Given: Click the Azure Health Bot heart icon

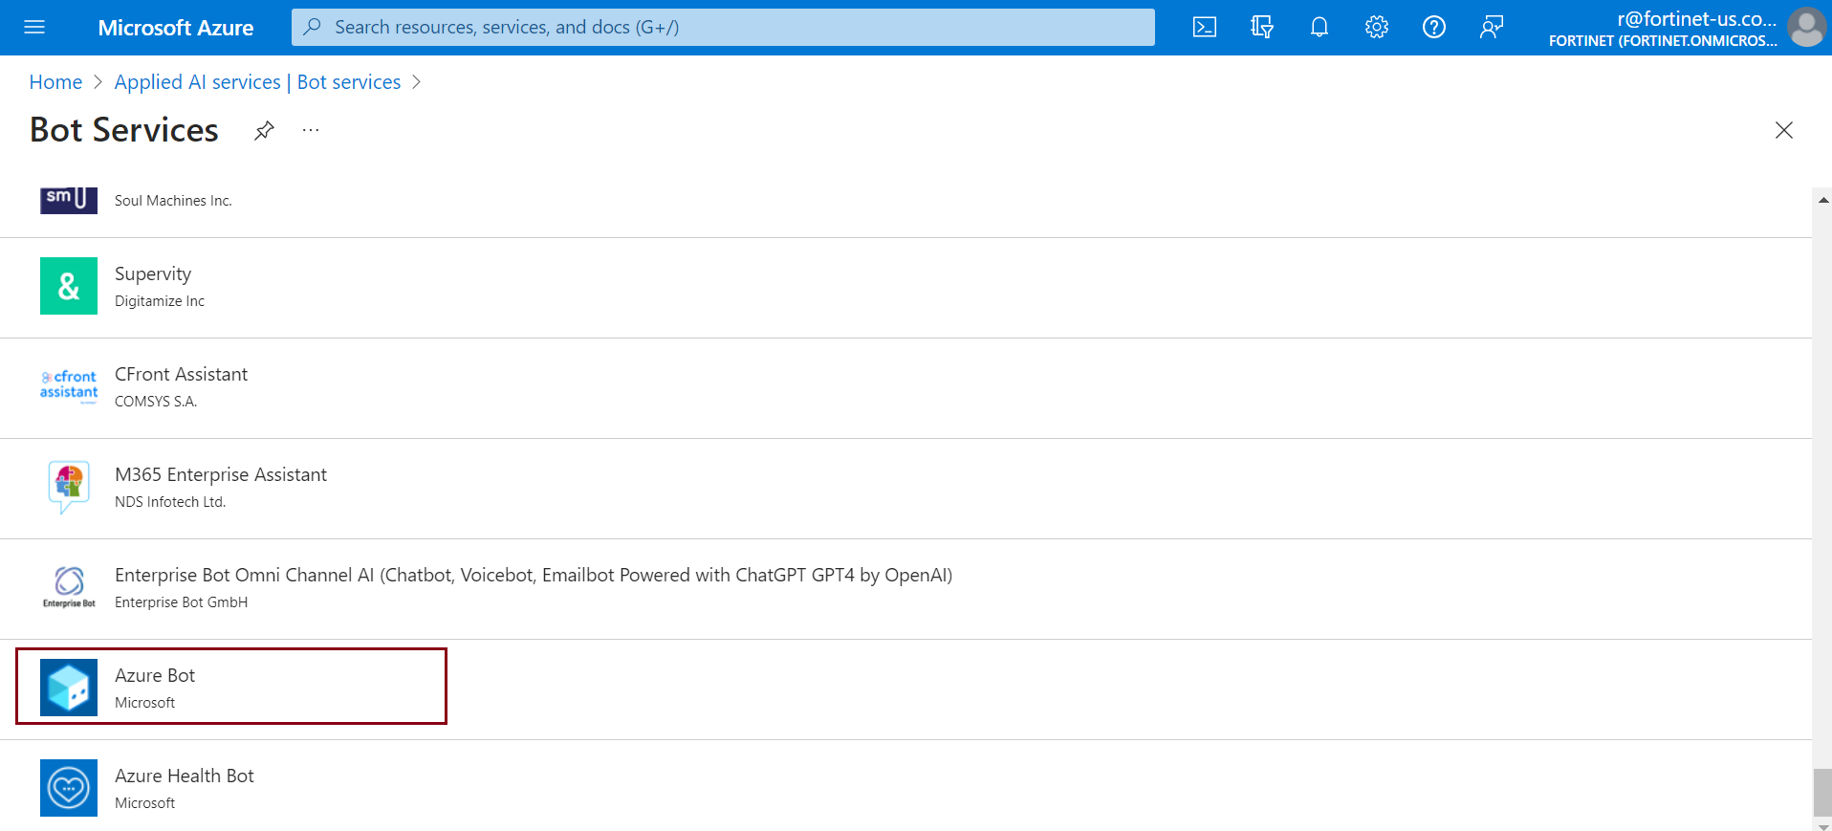Looking at the screenshot, I should point(69,788).
